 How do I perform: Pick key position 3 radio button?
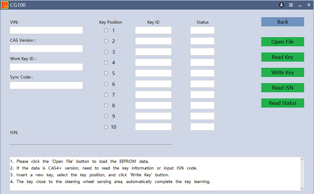(106, 52)
